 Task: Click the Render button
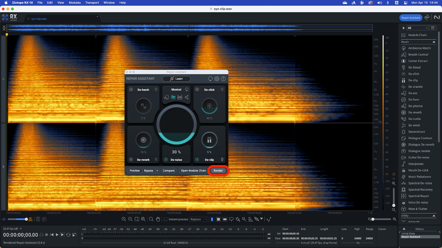click(218, 171)
